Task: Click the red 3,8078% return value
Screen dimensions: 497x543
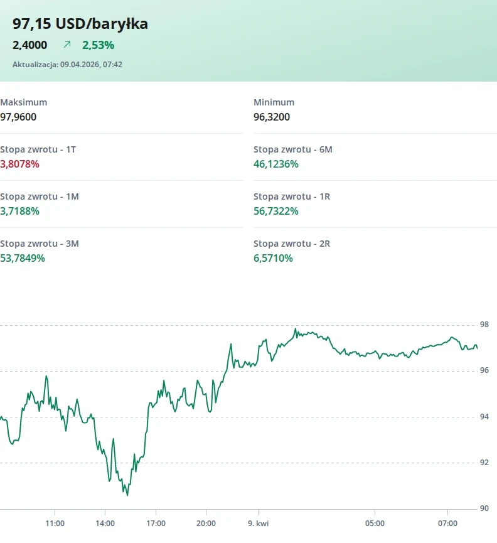Action: (x=19, y=164)
